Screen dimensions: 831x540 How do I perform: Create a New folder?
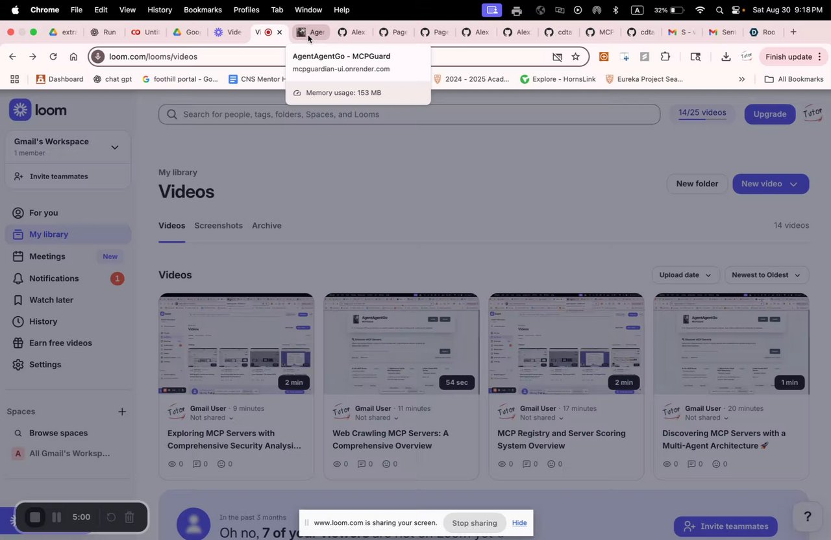[x=697, y=184]
